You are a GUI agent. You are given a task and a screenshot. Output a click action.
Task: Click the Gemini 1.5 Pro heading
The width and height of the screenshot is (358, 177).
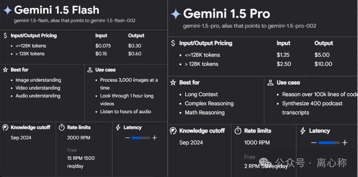pos(226,14)
